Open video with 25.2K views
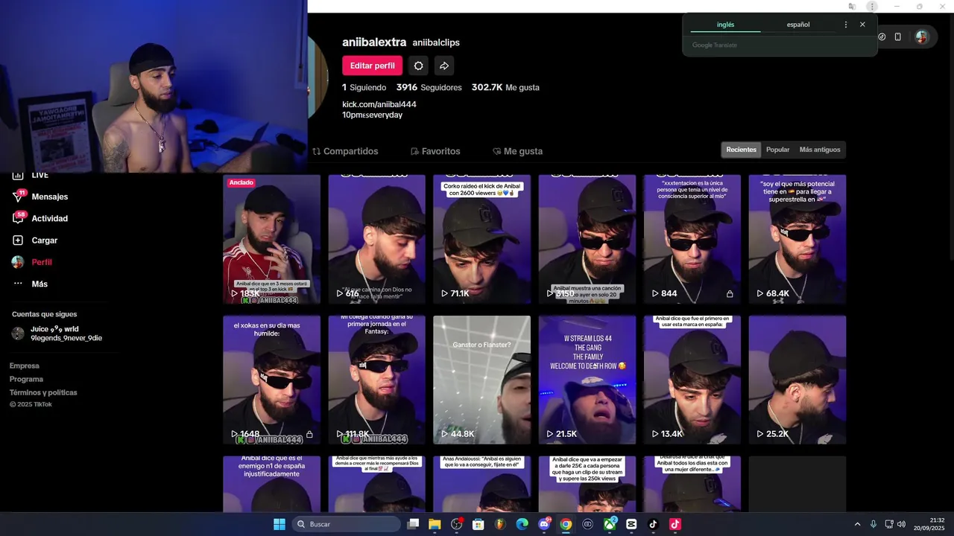This screenshot has width=954, height=536. 797,380
